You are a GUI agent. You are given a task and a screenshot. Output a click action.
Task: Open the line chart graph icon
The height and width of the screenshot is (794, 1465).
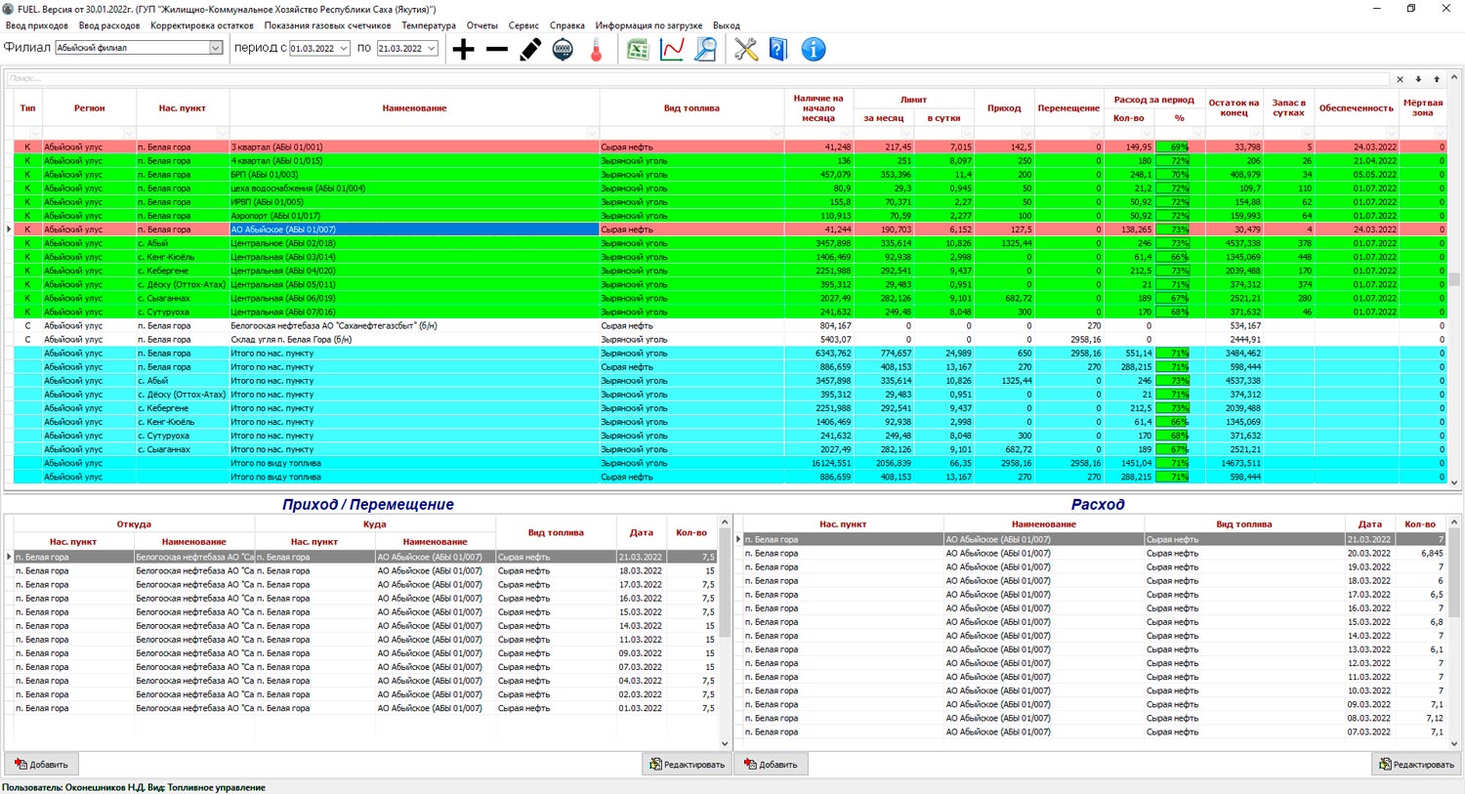(x=672, y=49)
